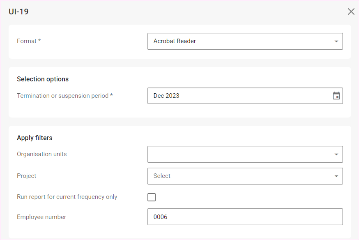Open the calendar date picker icon

[x=336, y=96]
